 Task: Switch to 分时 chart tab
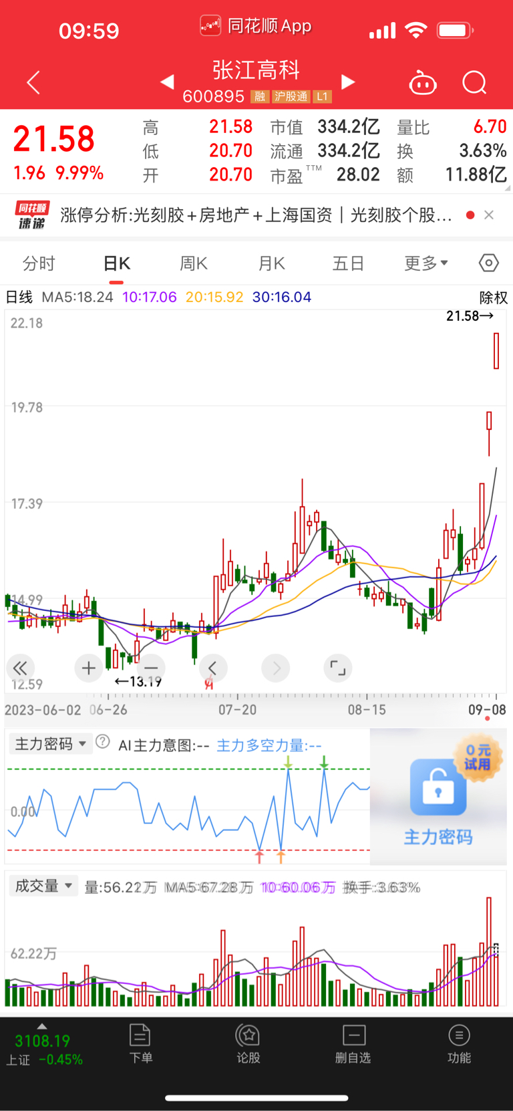click(39, 263)
